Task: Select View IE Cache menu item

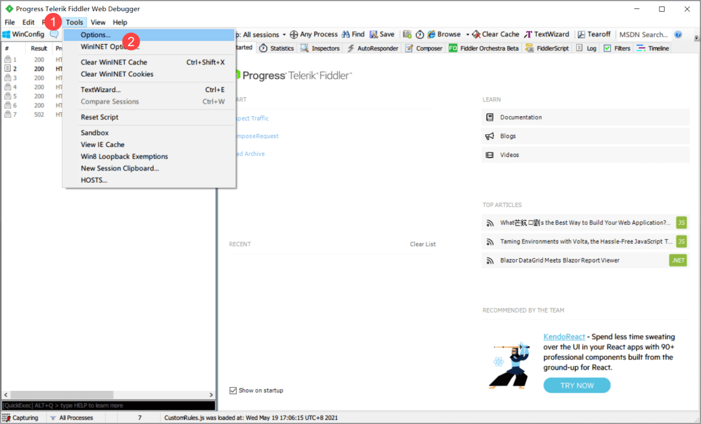Action: click(149, 145)
